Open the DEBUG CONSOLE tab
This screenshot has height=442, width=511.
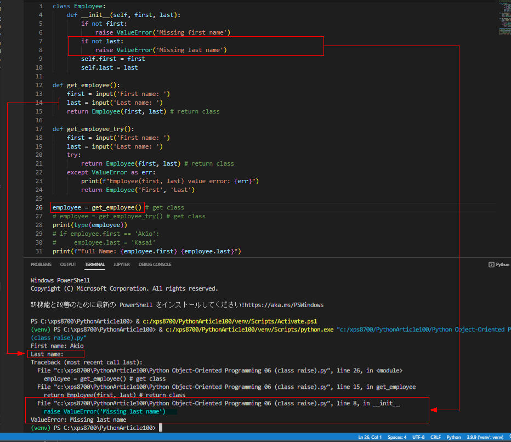tap(155, 264)
